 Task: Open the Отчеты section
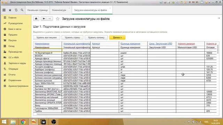pyautogui.click(x=12, y=75)
